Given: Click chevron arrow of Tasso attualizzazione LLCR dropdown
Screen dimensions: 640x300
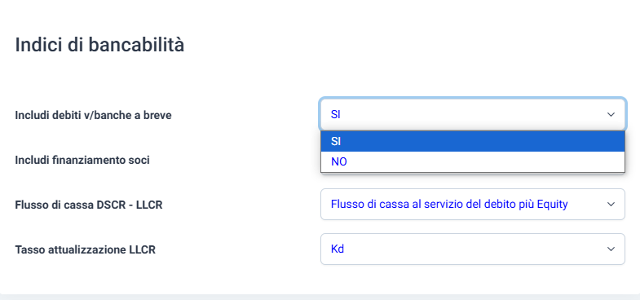Looking at the screenshot, I should point(611,249).
